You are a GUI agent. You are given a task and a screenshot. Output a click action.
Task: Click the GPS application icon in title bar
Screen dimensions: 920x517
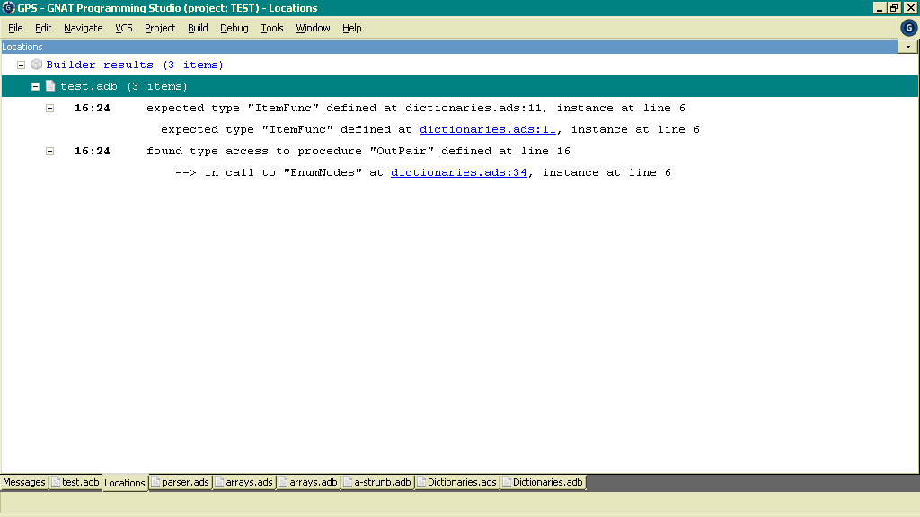pyautogui.click(x=8, y=8)
